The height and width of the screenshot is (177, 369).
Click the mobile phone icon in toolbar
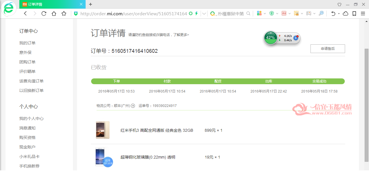pyautogui.click(x=354, y=14)
